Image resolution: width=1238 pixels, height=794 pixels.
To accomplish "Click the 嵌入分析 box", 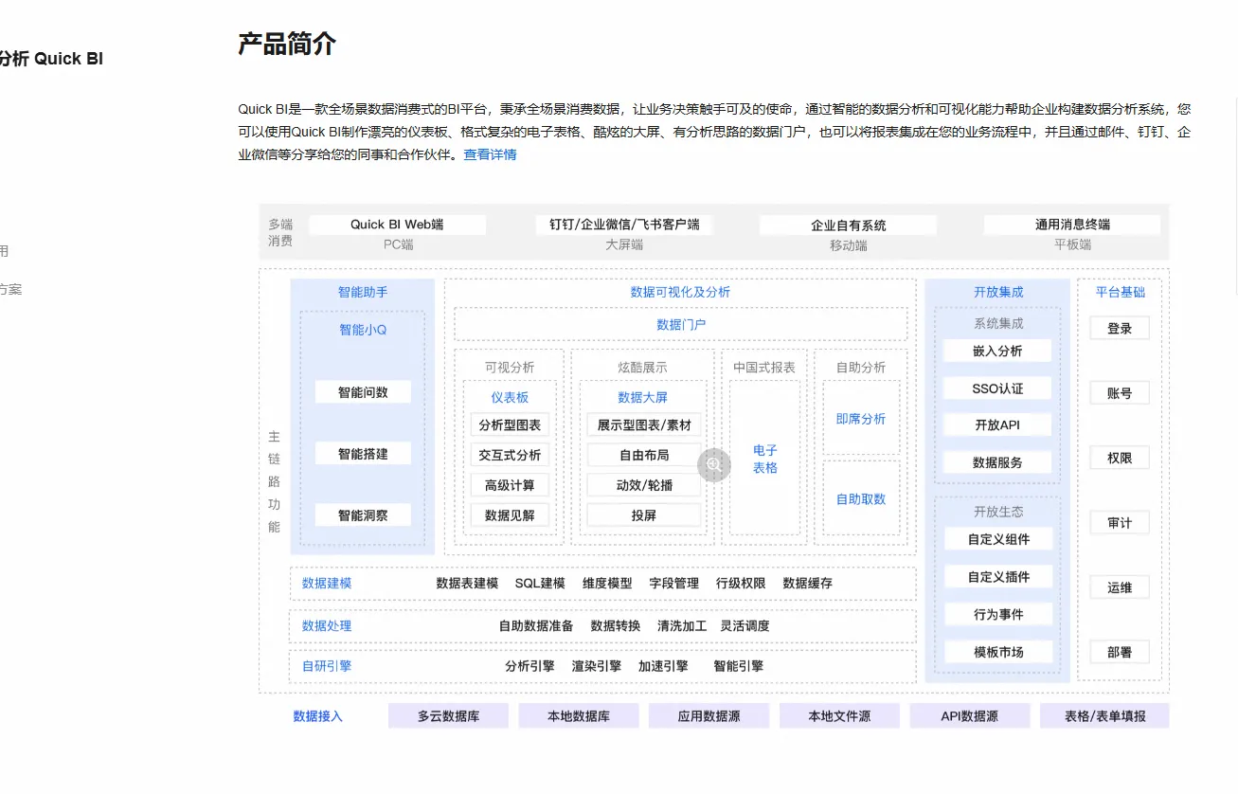I will click(x=997, y=351).
